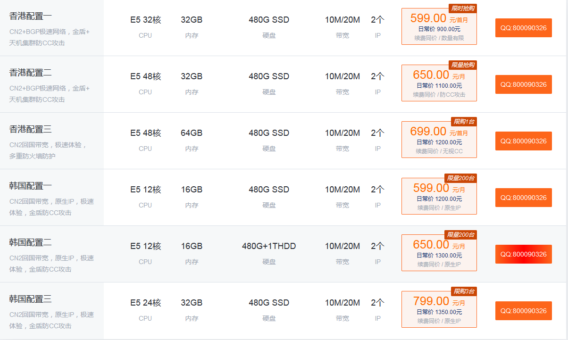The width and height of the screenshot is (568, 340).
Task: Click the 699.00 price
Action: click(428, 132)
